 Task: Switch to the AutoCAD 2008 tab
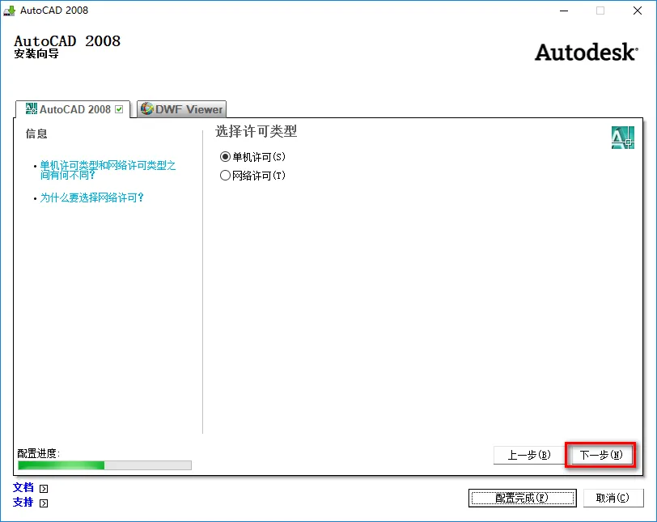(x=73, y=109)
